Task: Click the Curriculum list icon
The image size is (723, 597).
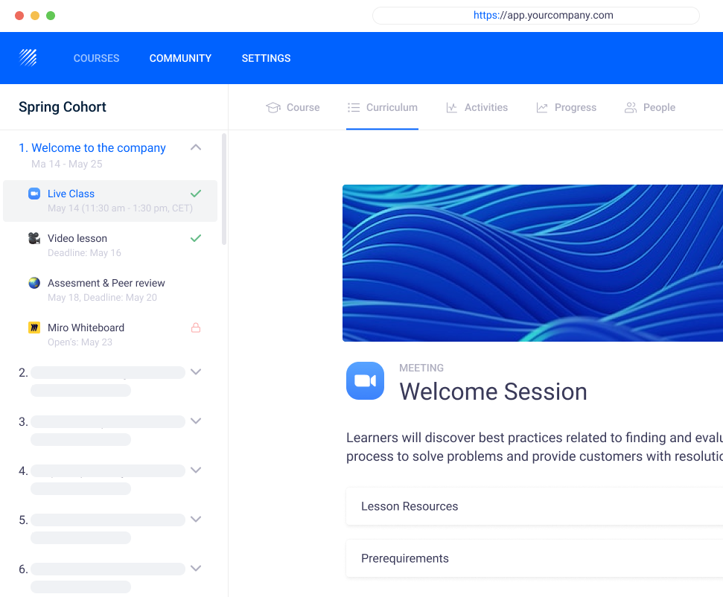Action: [x=353, y=107]
